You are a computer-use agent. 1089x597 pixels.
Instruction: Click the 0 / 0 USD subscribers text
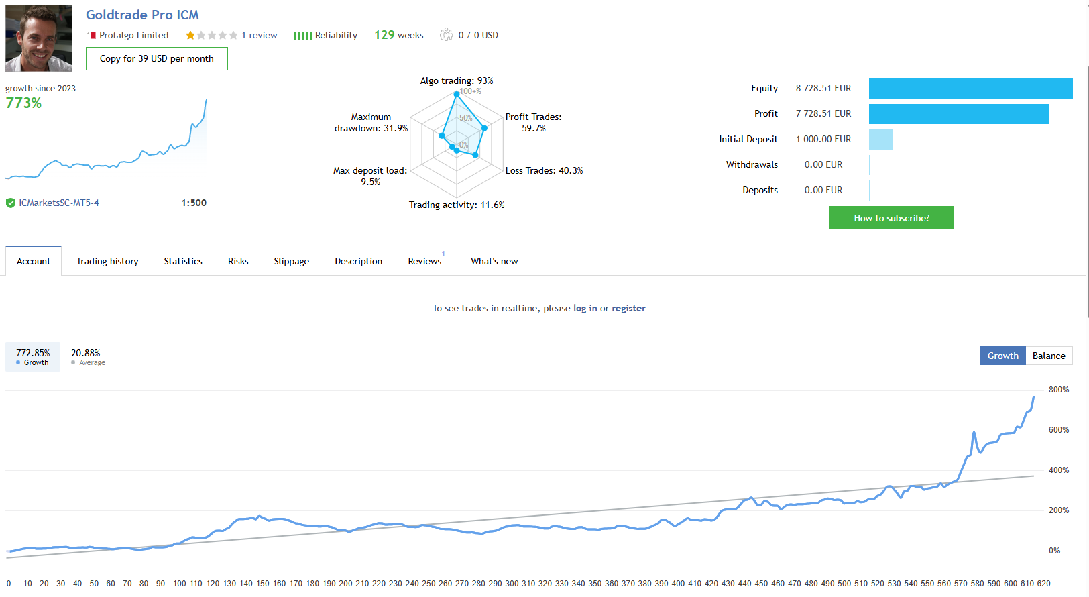point(478,35)
